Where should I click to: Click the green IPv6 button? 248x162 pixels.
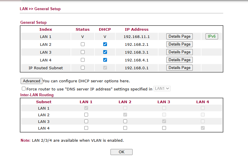212,37
